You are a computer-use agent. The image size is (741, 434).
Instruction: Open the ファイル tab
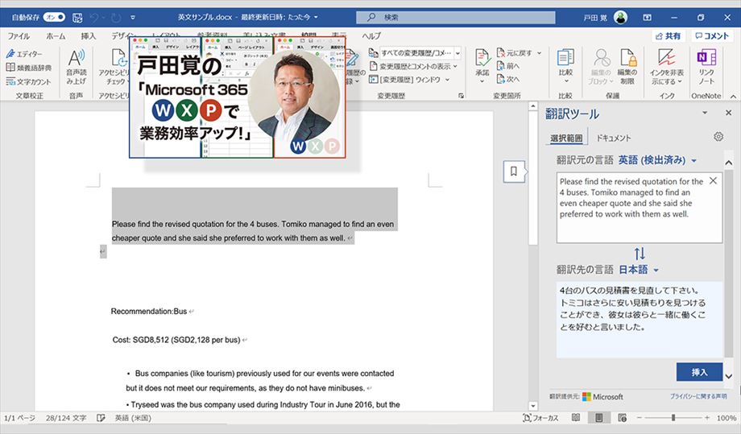coord(19,36)
